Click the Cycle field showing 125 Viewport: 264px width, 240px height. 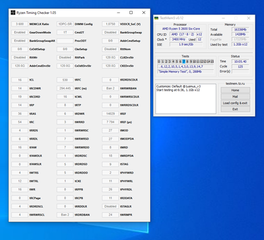click(x=240, y=67)
